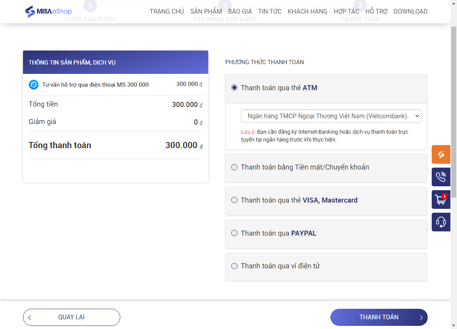The height and width of the screenshot is (329, 457).
Task: Open the SẢN PHẨM menu
Action: (x=206, y=11)
